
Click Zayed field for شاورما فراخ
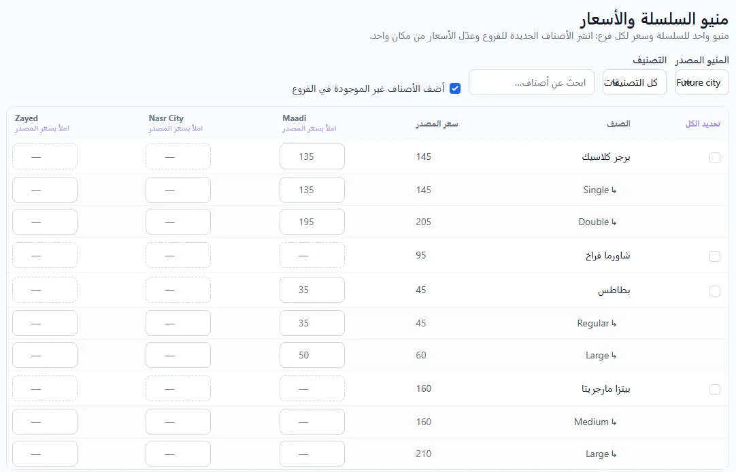click(x=45, y=255)
